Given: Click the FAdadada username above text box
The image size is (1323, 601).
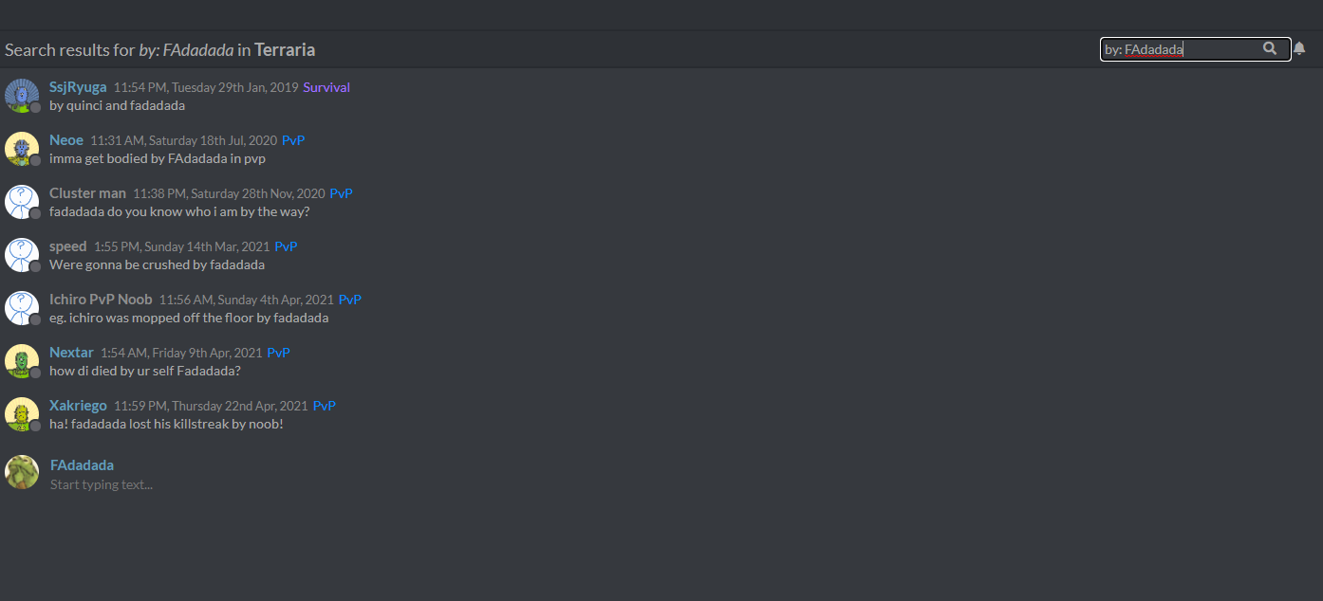Looking at the screenshot, I should pyautogui.click(x=82, y=465).
